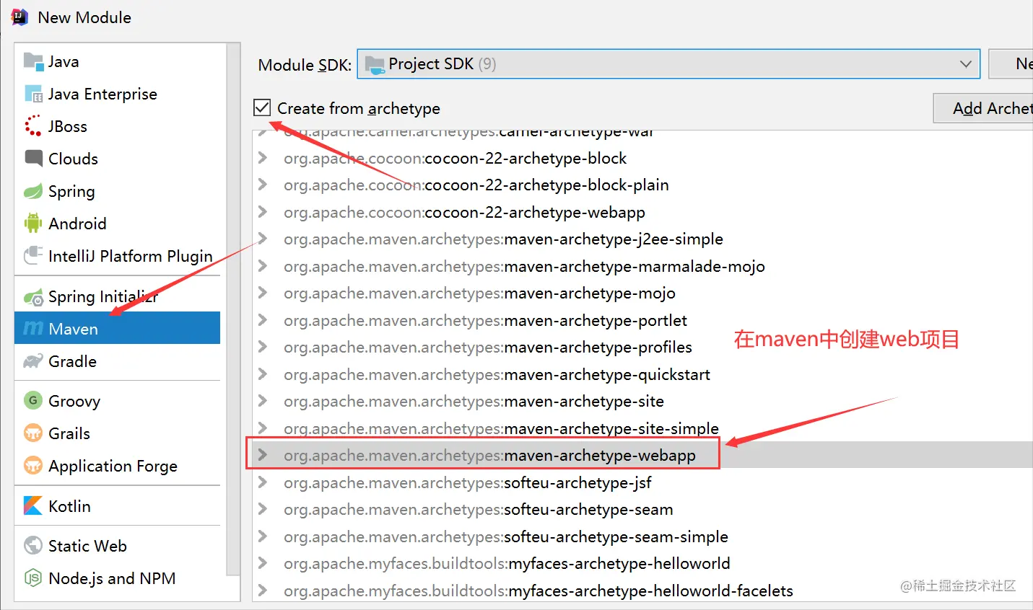Expand the softeu-archetype-jsf node
Viewport: 1033px width, 610px height.
click(263, 482)
